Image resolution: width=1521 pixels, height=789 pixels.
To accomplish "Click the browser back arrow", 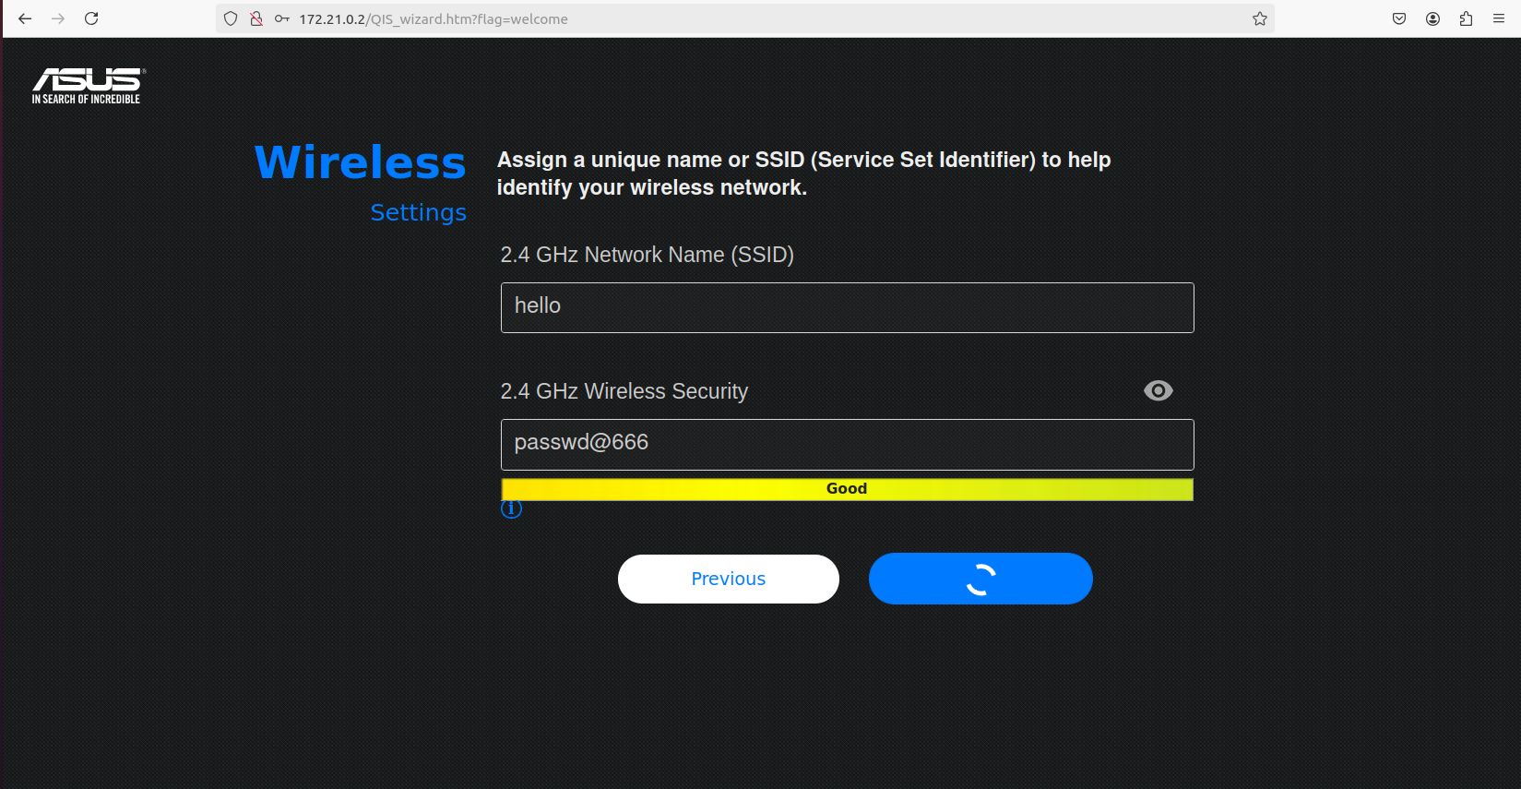I will [x=25, y=18].
